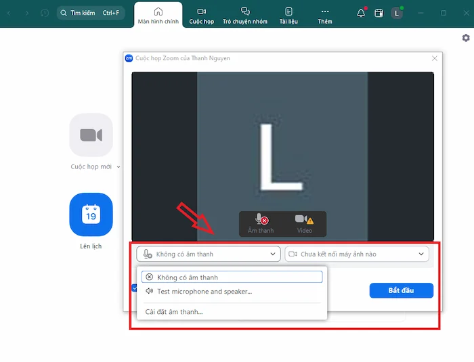
Task: Click the Tìm kiếm search box
Action: click(90, 13)
